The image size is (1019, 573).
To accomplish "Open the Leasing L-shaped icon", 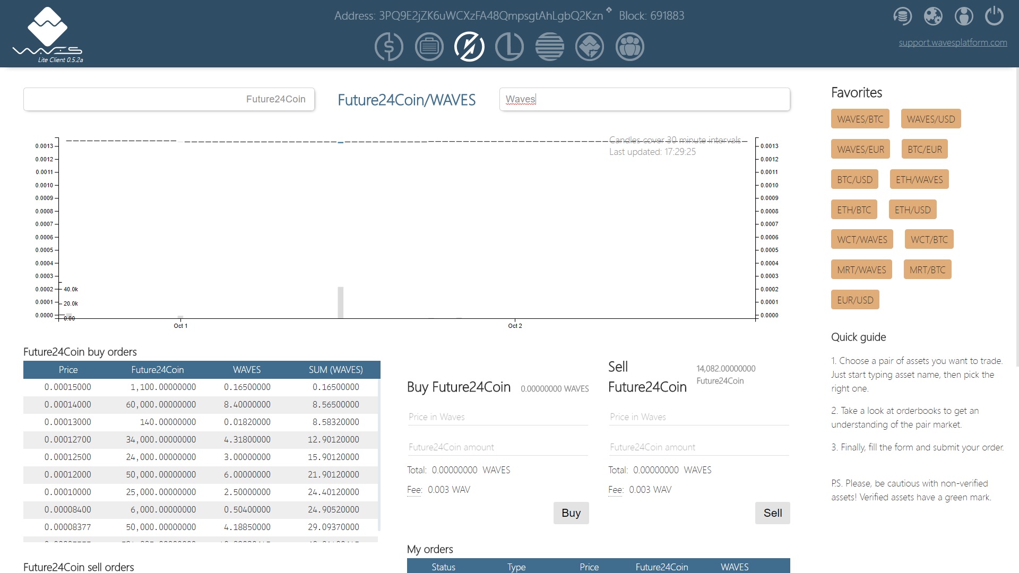I will pos(509,47).
